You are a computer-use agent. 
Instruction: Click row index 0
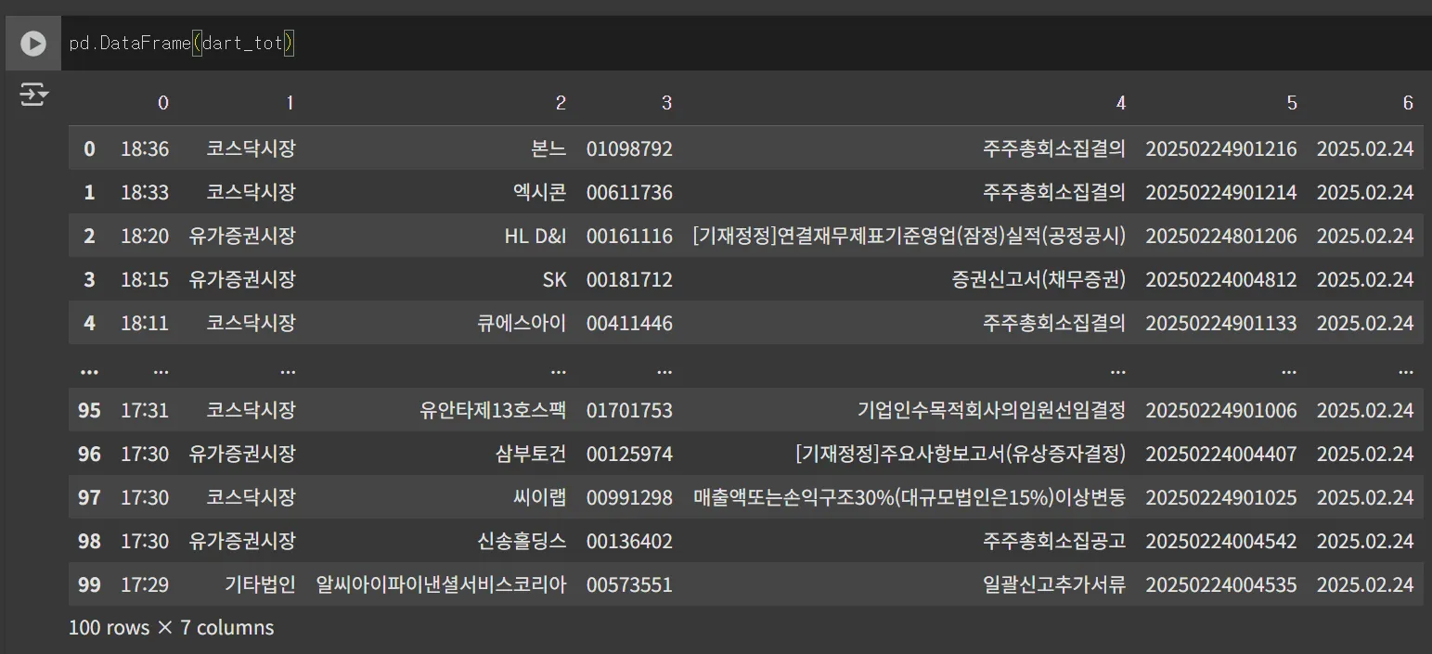[89, 148]
